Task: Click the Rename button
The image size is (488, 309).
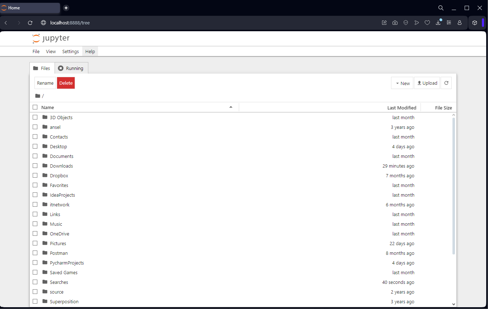Action: pyautogui.click(x=45, y=83)
